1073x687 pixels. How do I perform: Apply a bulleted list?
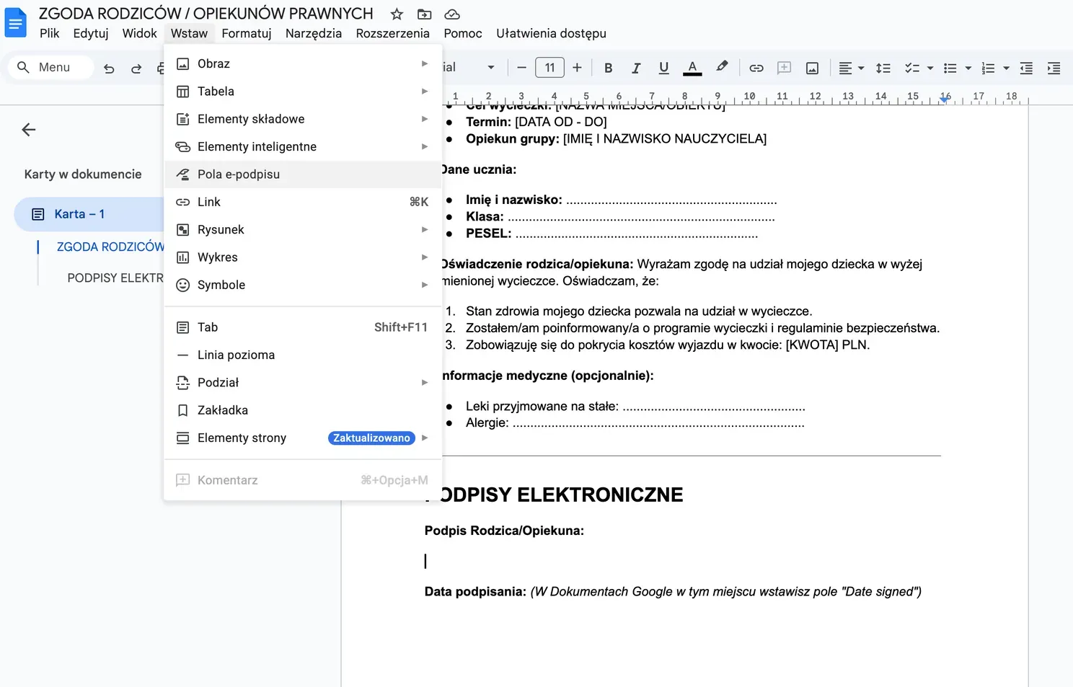coord(950,68)
